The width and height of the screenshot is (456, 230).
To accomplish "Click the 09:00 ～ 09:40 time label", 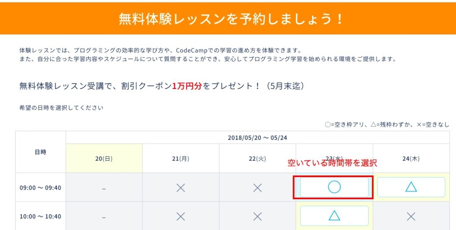I will click(x=41, y=188).
